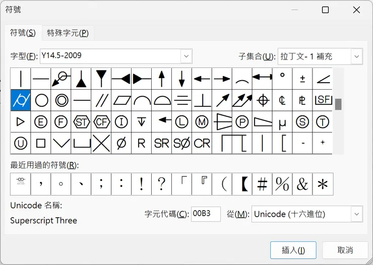Select the depth symbol with down arrow and bar

click(142, 122)
